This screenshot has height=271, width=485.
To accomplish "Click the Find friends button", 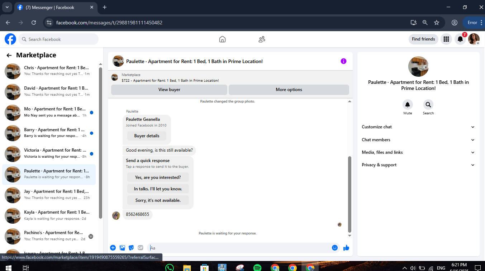I will [x=423, y=39].
